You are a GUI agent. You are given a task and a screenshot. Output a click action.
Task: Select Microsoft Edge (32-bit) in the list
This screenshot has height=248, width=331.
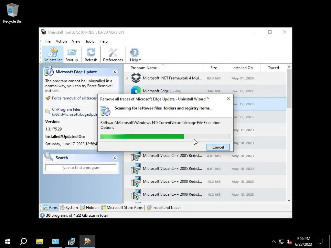click(205, 91)
